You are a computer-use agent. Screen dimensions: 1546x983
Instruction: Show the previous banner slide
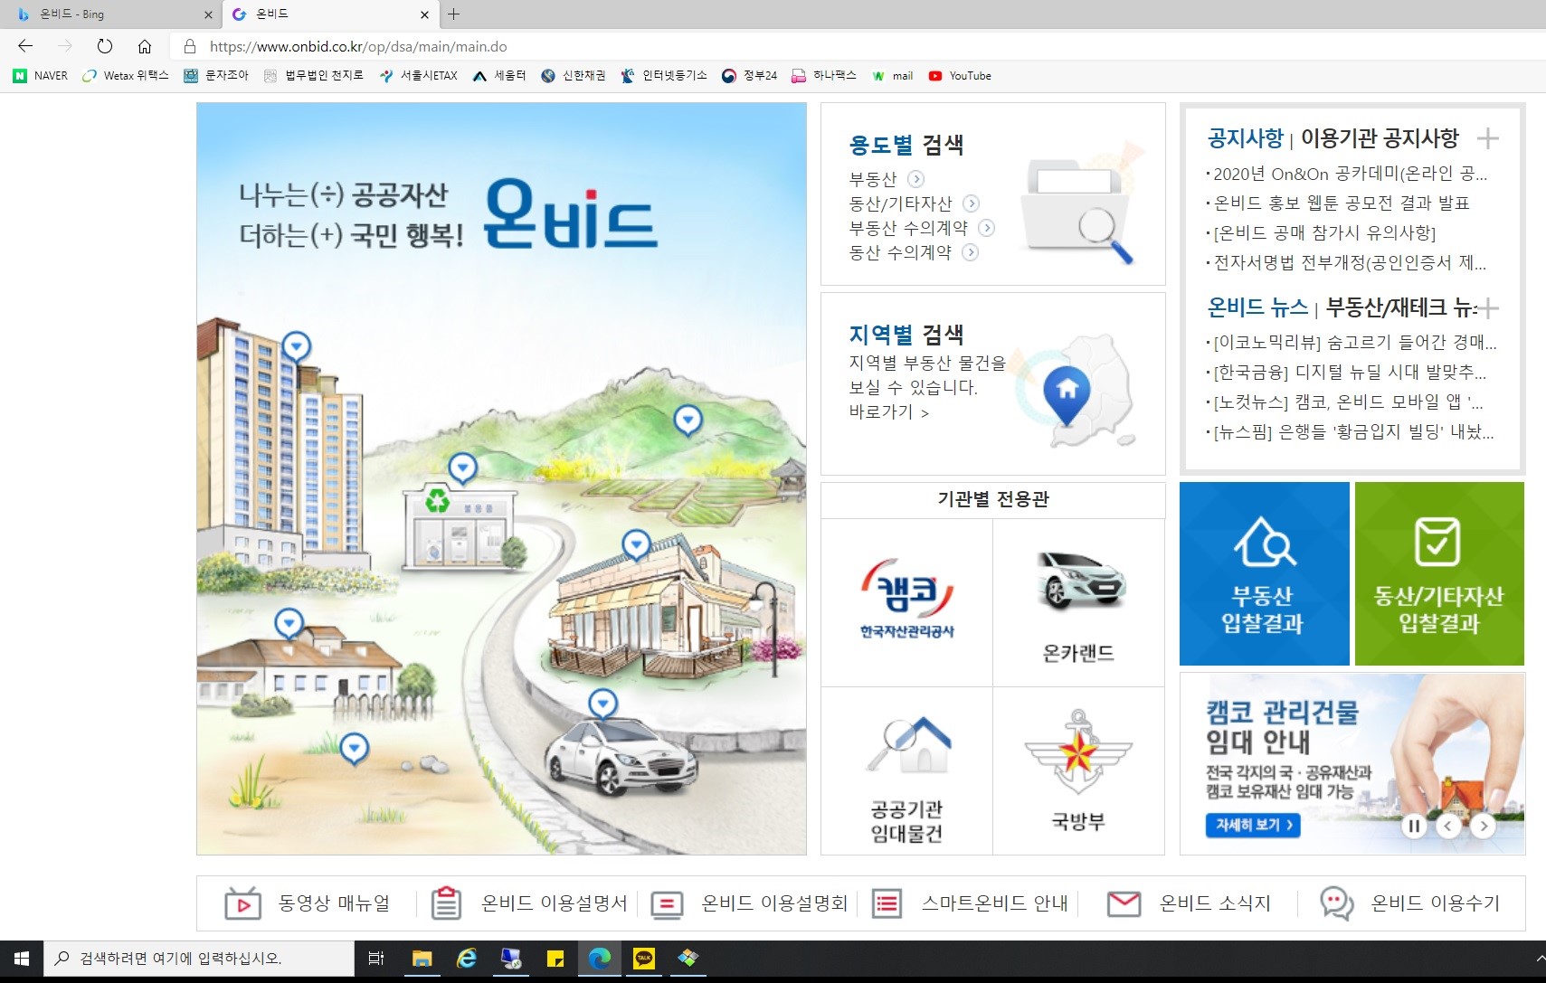1448,826
